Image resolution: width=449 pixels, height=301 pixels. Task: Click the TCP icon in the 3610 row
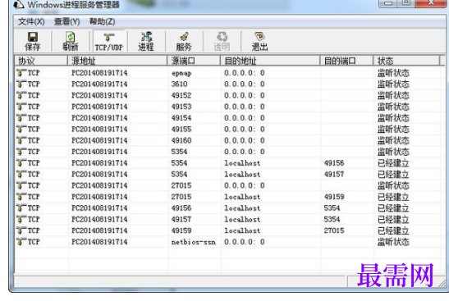point(21,84)
